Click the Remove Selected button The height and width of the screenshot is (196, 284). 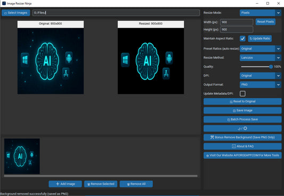[101, 184]
